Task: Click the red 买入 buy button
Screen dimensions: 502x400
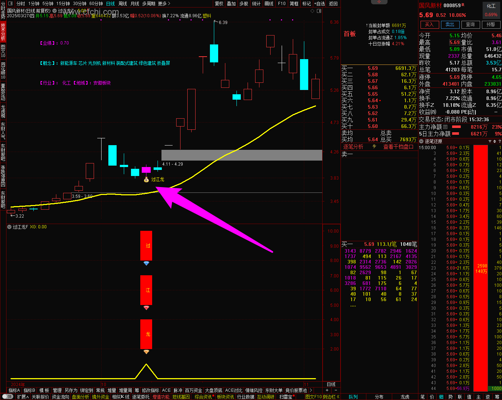Action: [430, 25]
